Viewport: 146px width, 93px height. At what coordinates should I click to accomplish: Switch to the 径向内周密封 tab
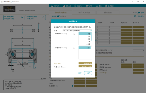coord(84,12)
